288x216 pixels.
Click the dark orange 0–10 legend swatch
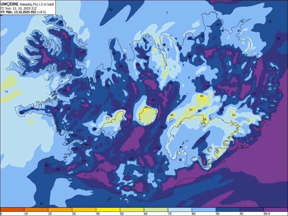[12, 210]
